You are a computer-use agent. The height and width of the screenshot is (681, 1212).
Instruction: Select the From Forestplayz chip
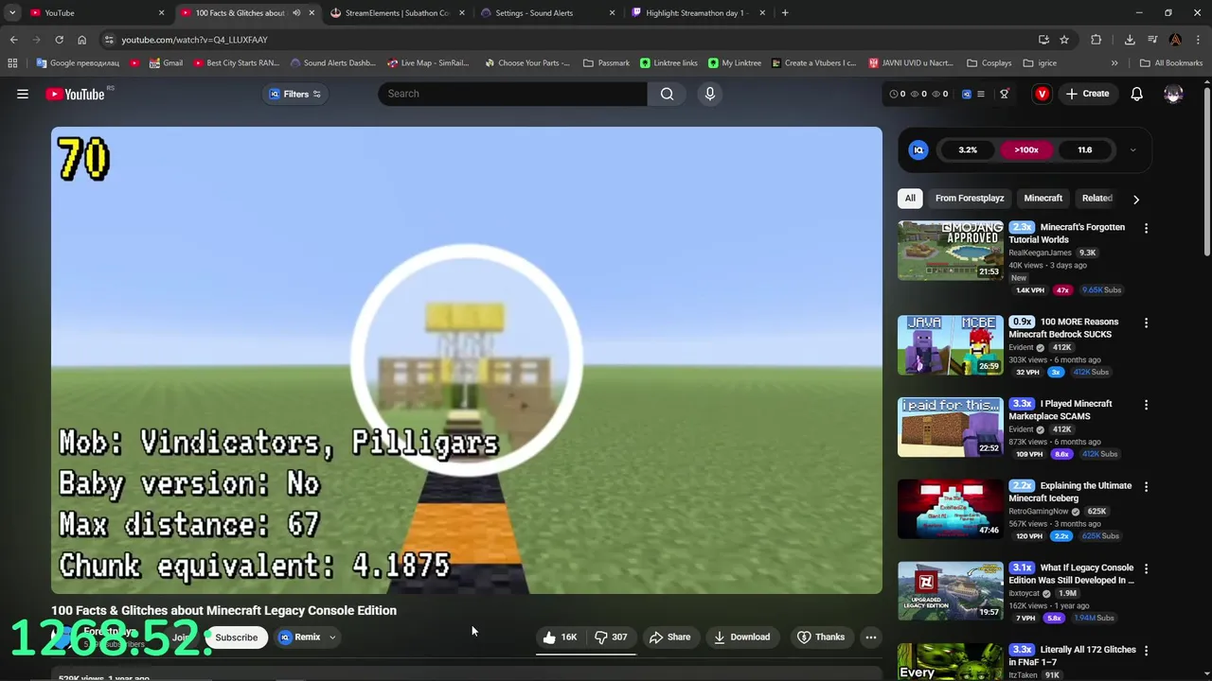(970, 199)
